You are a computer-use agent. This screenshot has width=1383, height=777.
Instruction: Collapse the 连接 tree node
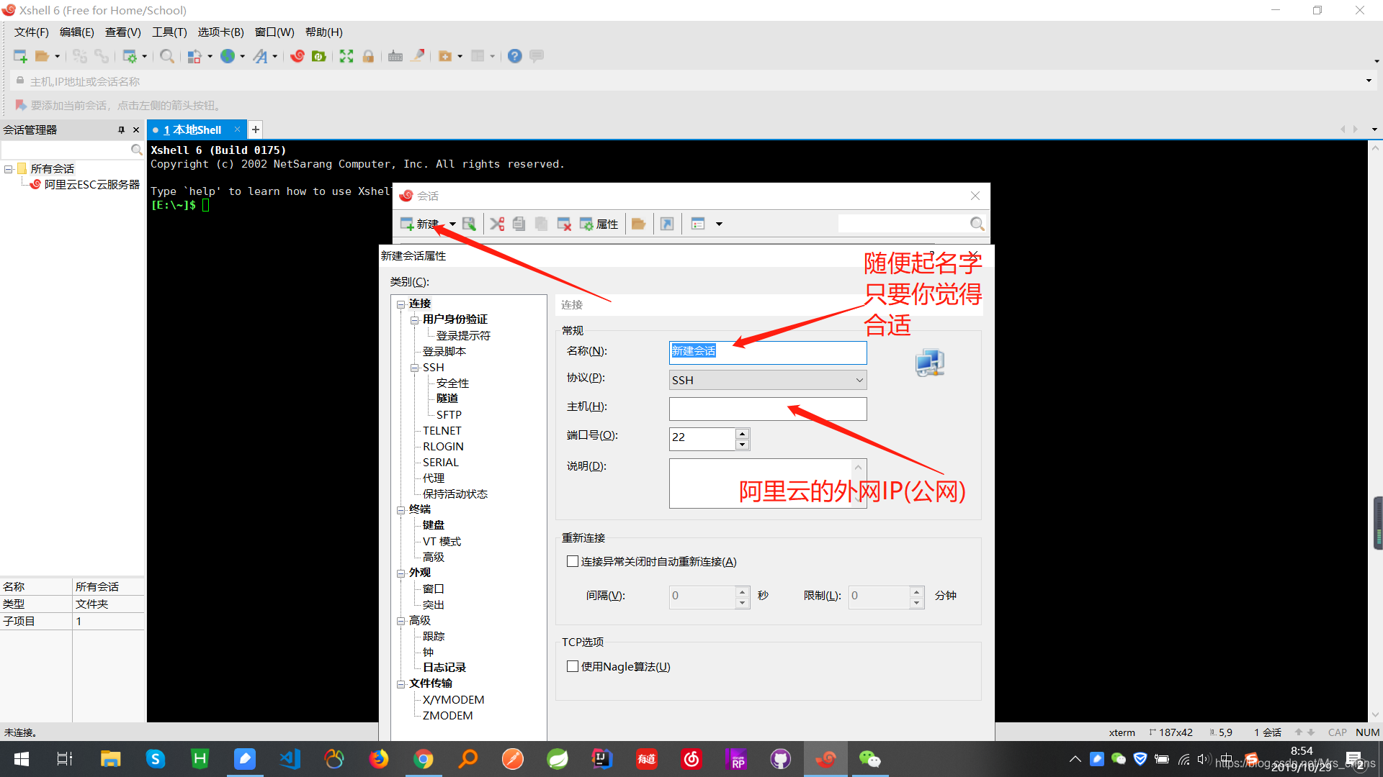(x=401, y=304)
